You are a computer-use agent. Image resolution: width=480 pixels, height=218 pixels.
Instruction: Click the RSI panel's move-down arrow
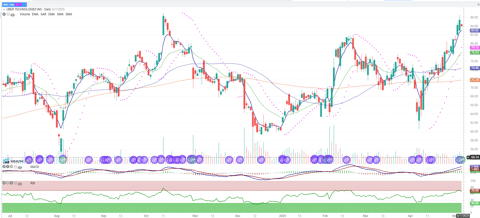[x=8, y=183]
